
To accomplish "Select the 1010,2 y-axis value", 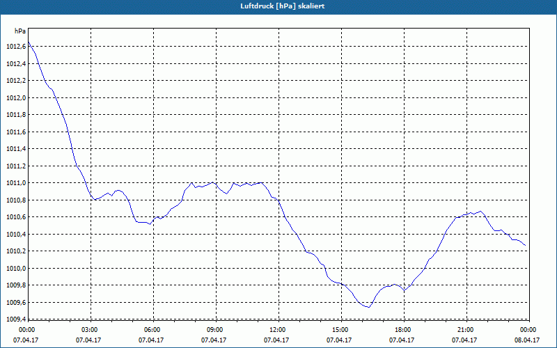I will click(x=16, y=251).
